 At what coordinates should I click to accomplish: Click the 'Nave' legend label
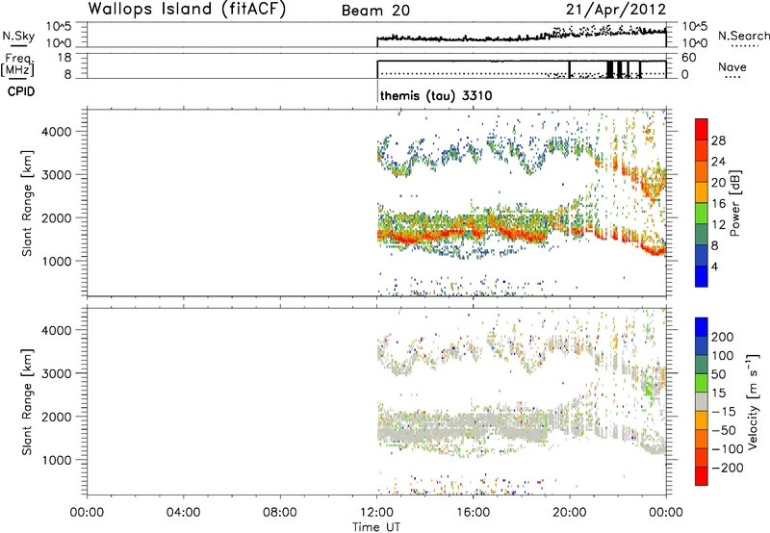click(731, 67)
